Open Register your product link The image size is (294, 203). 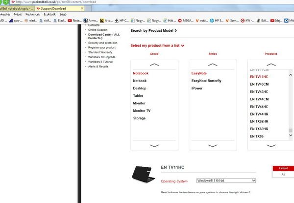[102, 47]
